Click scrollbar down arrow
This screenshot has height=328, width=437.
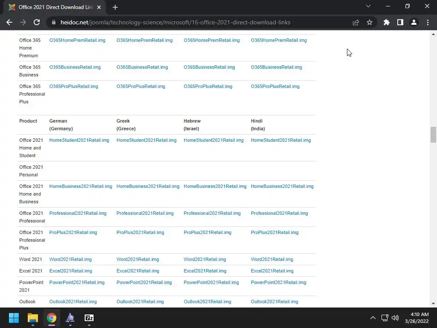tap(433, 304)
